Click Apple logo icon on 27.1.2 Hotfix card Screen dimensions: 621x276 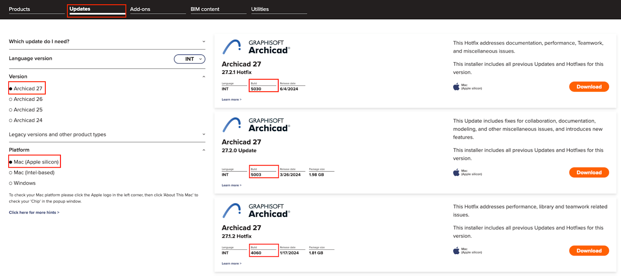coord(456,250)
